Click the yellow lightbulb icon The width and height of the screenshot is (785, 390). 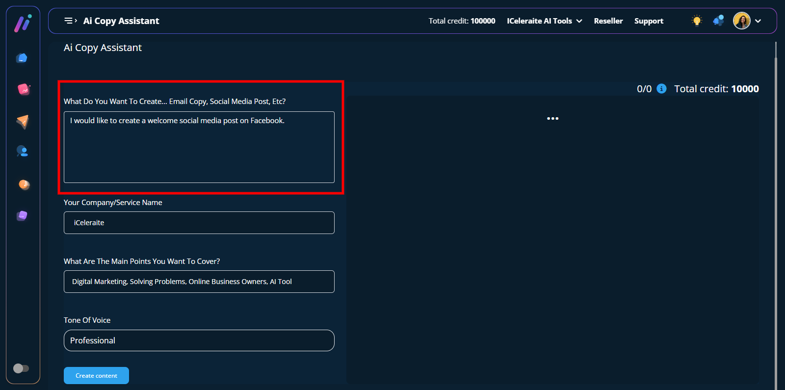click(697, 21)
